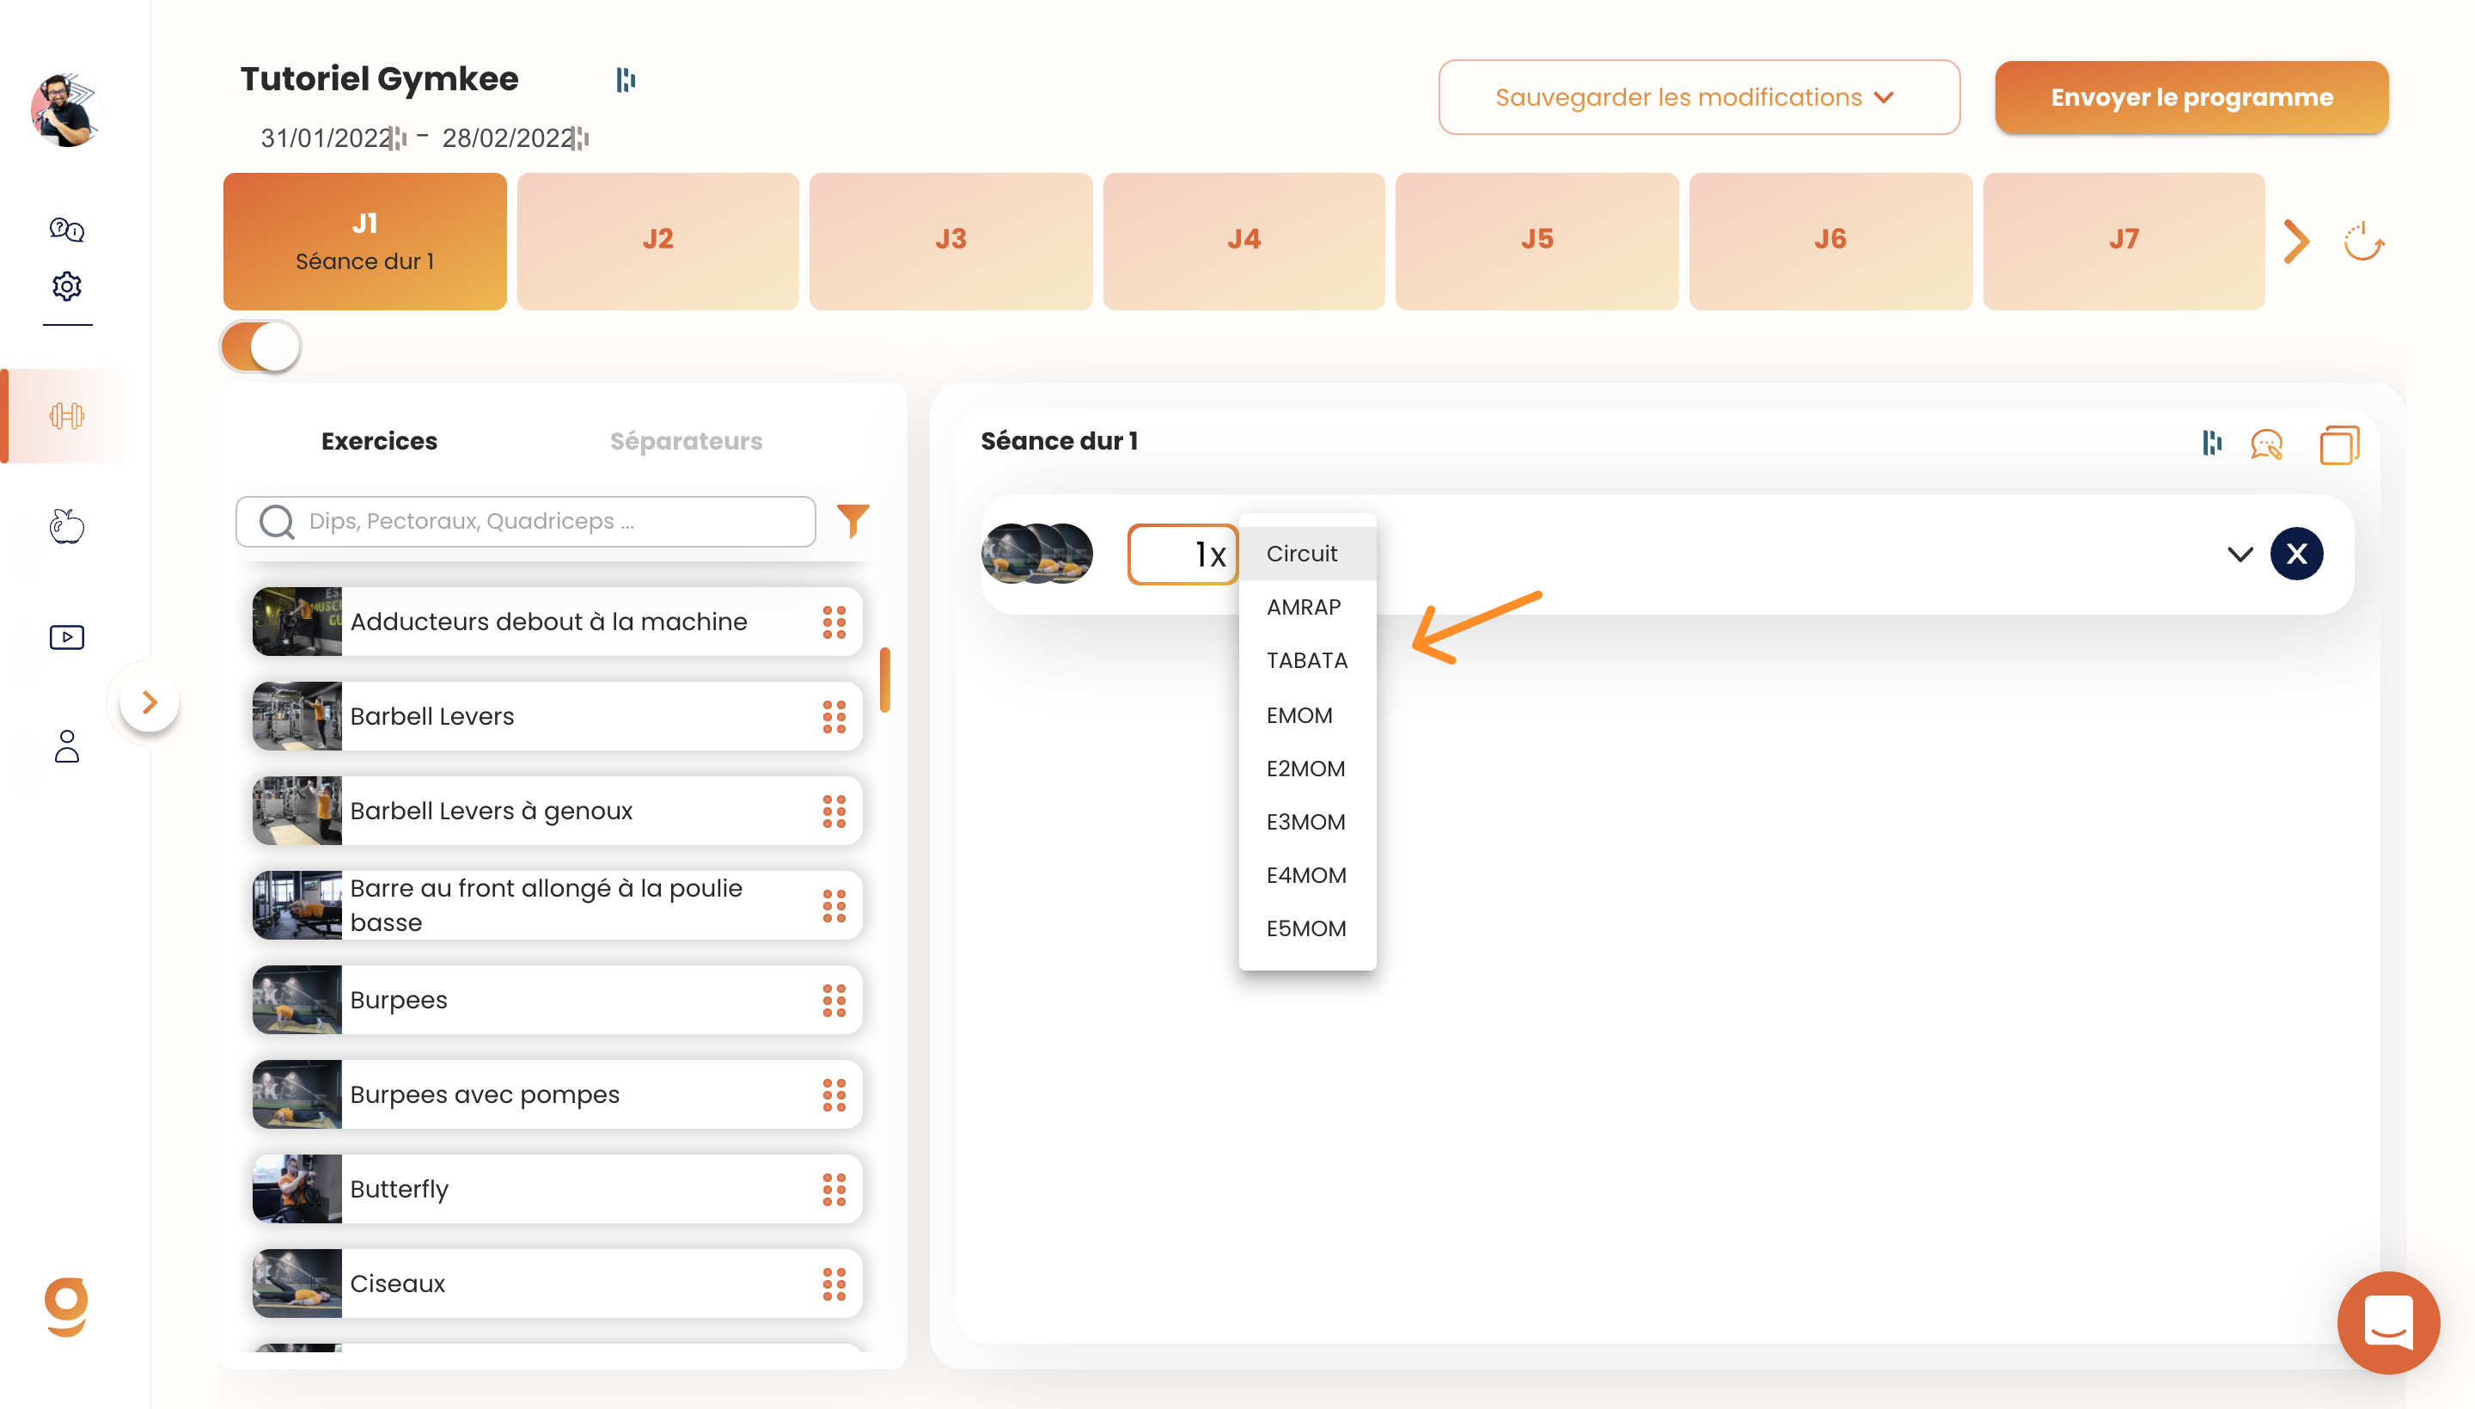Switch to the Séparateurs tab
2475x1409 pixels.
[686, 441]
